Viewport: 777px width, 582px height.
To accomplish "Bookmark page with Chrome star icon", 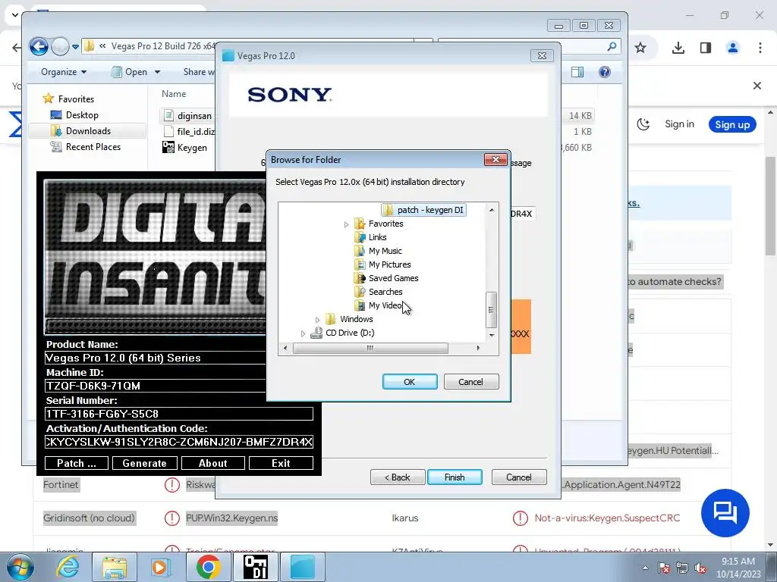I will [640, 48].
